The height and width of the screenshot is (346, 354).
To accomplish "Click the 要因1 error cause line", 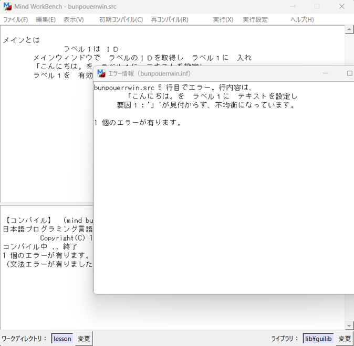I will click(x=206, y=105).
